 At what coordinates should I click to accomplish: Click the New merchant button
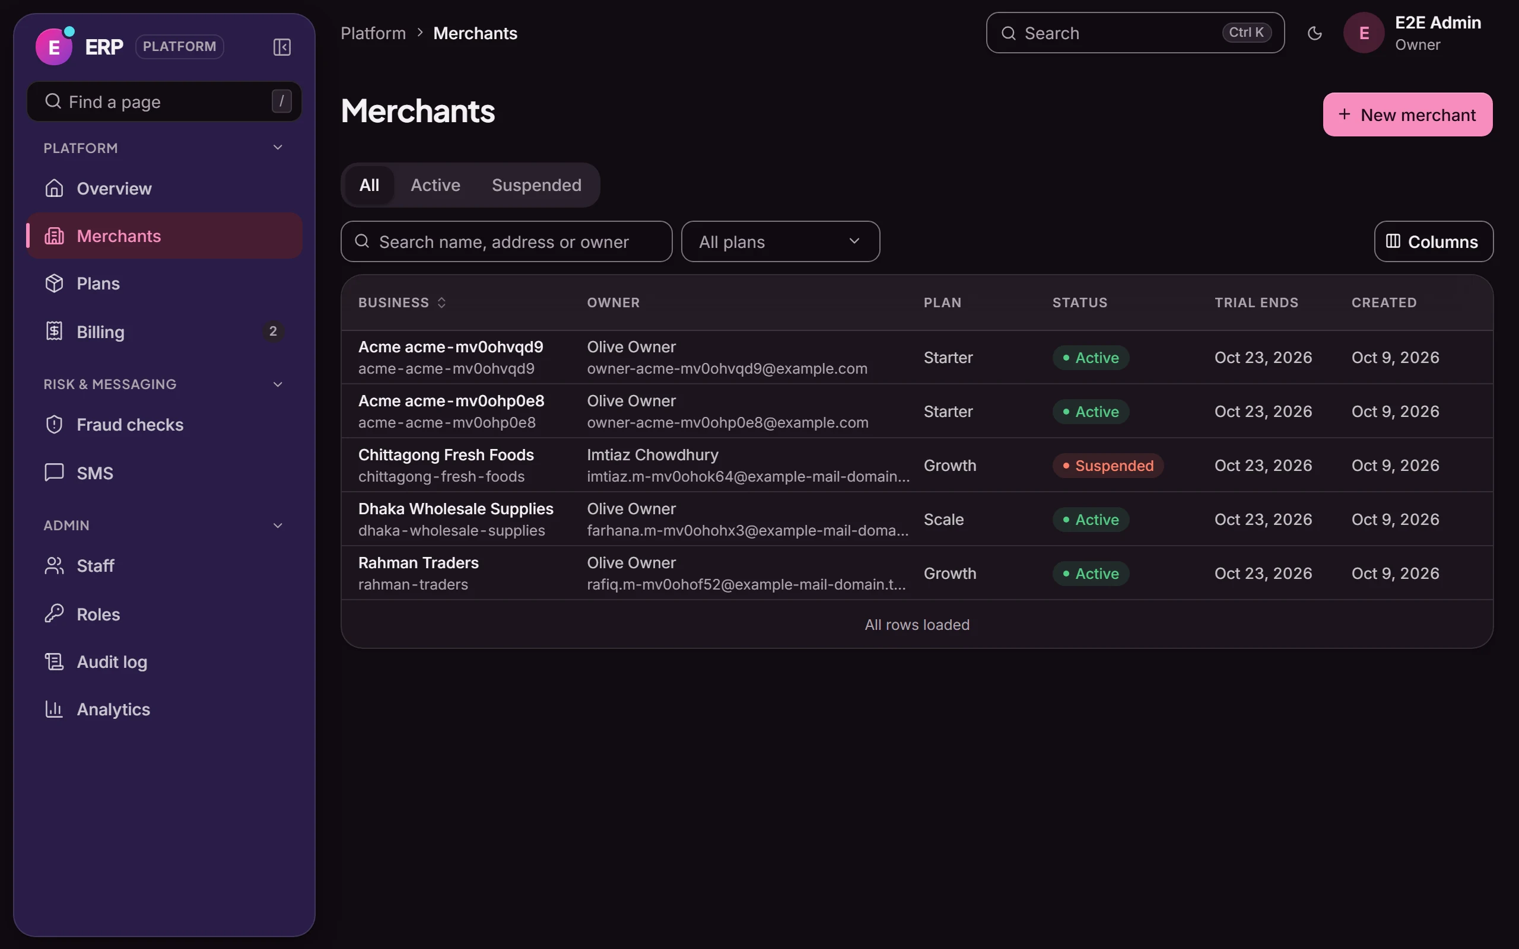click(1408, 114)
